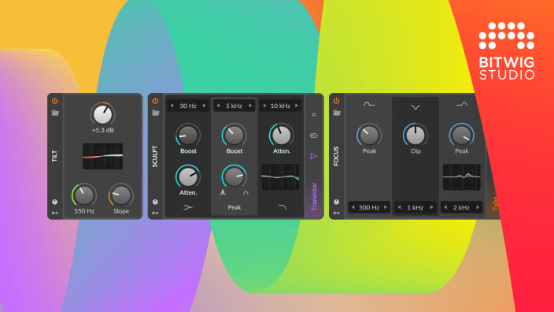Image resolution: width=554 pixels, height=312 pixels.
Task: Click the Focus 1 kHz value field
Action: pyautogui.click(x=415, y=207)
